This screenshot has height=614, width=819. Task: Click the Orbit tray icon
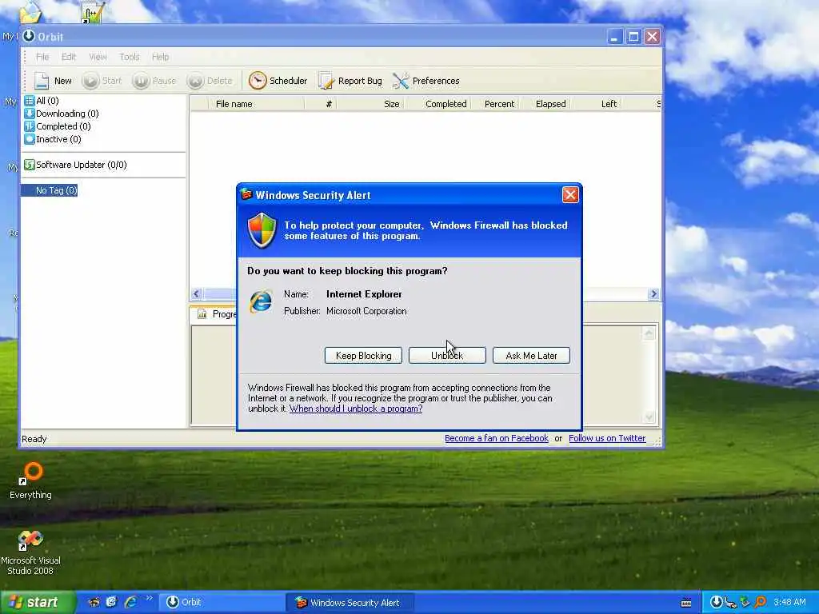(x=716, y=603)
